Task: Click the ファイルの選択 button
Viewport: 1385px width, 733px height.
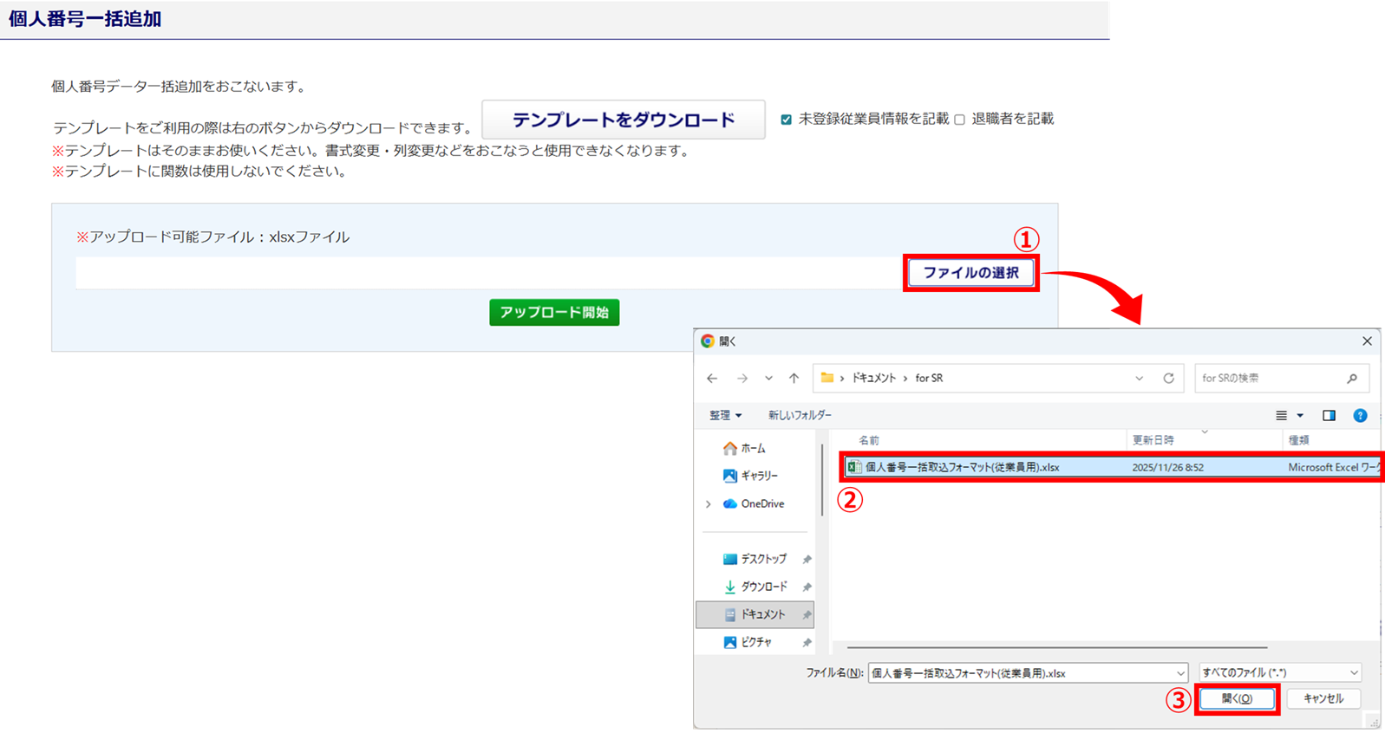Action: tap(970, 273)
